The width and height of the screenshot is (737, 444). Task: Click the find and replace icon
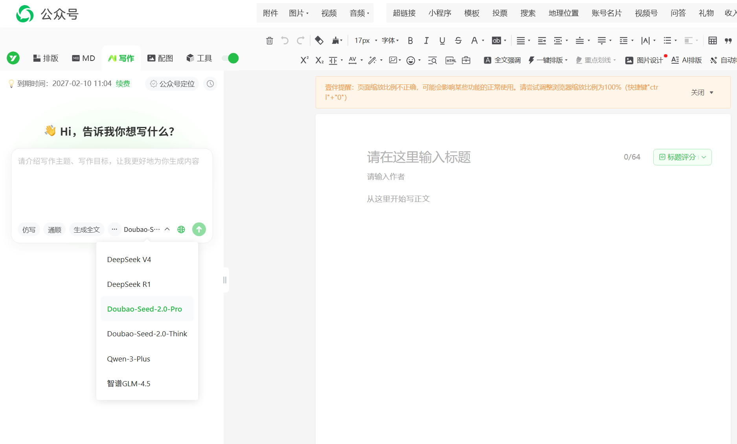[x=432, y=60]
